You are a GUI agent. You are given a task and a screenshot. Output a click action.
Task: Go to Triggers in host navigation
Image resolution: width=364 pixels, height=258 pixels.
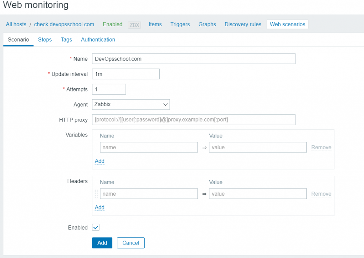(180, 24)
